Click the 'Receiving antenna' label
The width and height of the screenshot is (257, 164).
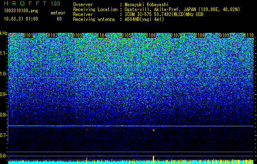click(94, 19)
